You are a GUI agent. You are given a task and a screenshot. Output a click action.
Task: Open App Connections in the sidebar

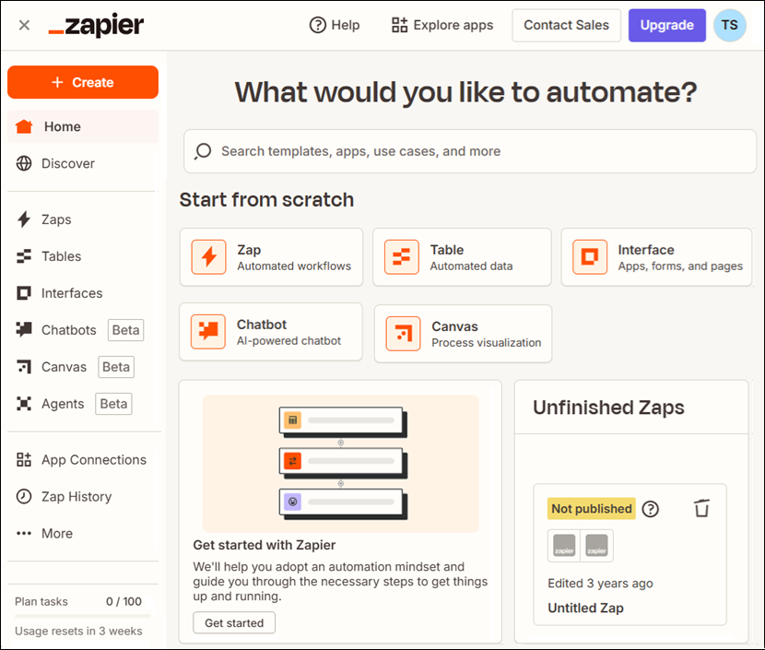[83, 460]
